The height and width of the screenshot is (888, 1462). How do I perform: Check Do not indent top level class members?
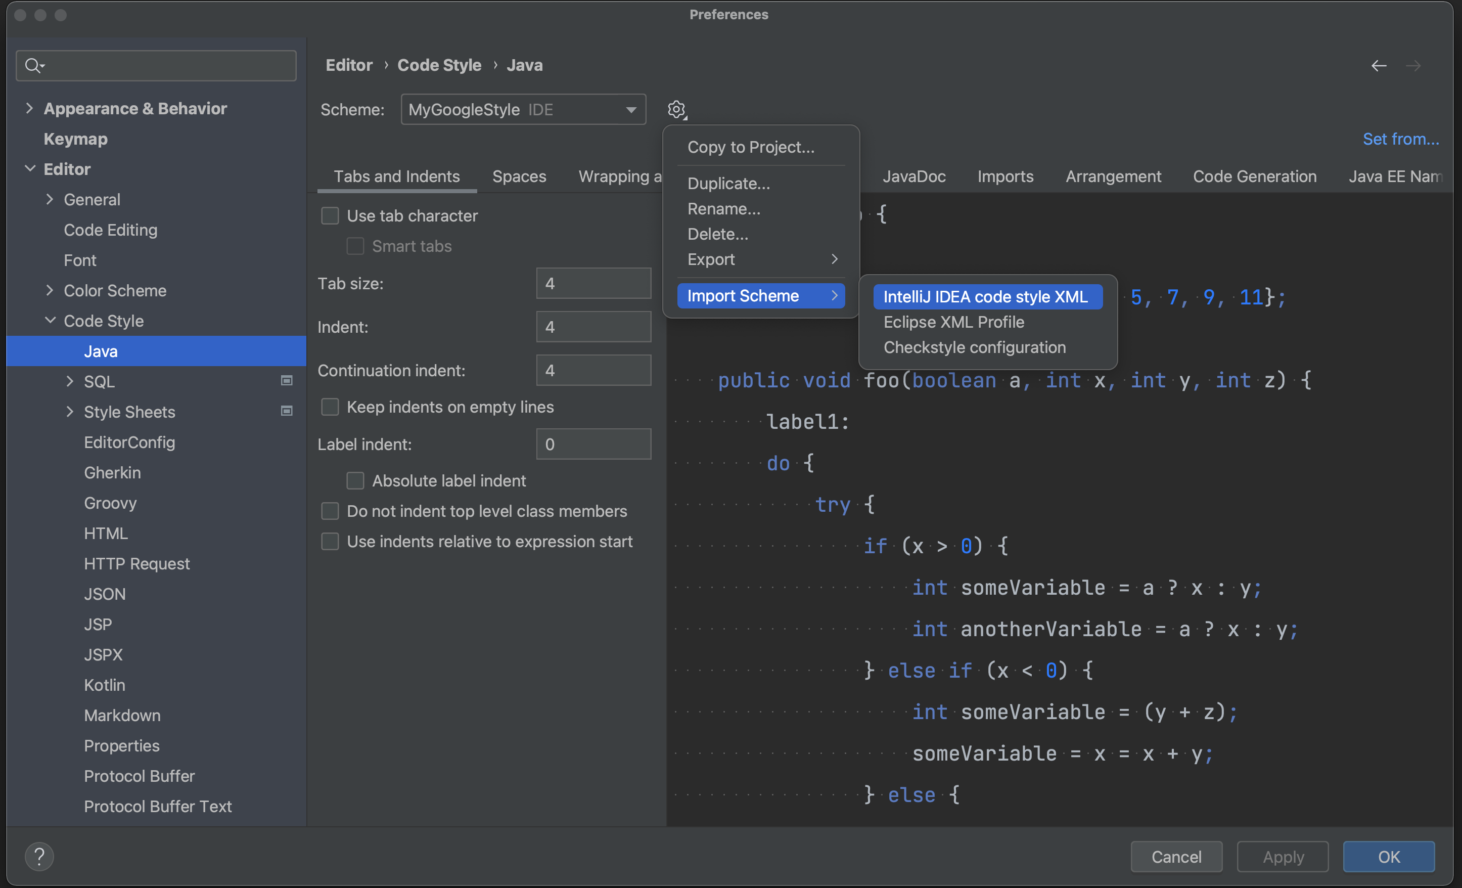click(x=330, y=511)
